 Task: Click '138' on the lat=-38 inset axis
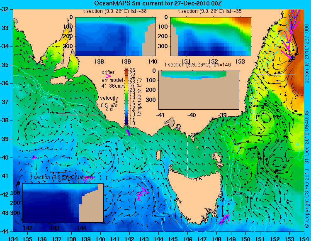99,61
